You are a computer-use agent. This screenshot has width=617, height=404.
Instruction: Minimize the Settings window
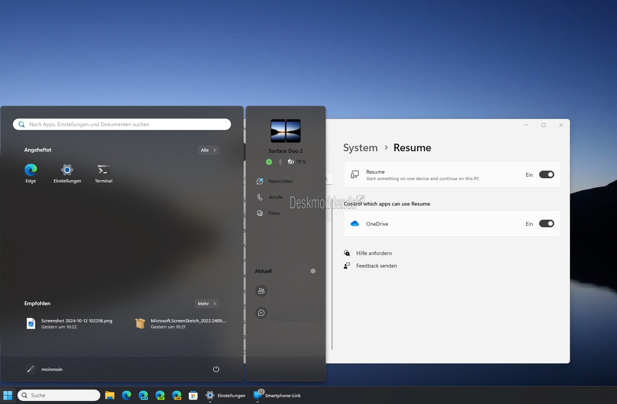click(526, 125)
